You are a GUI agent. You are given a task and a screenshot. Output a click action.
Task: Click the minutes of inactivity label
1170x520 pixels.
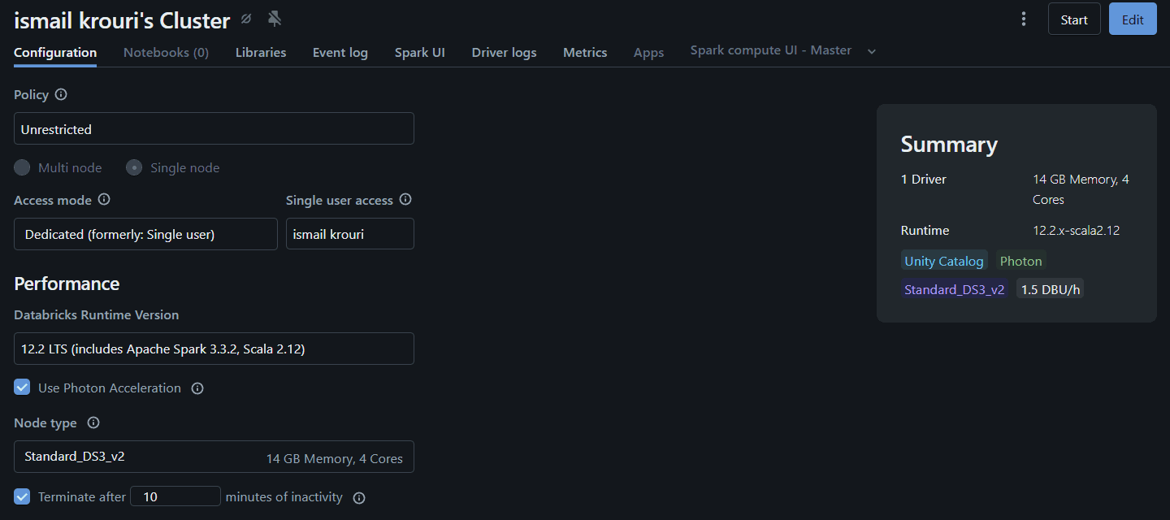tap(284, 496)
